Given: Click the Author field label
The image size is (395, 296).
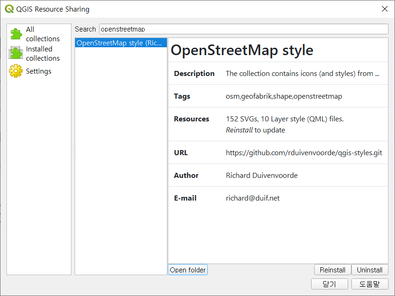Looking at the screenshot, I should (x=186, y=176).
